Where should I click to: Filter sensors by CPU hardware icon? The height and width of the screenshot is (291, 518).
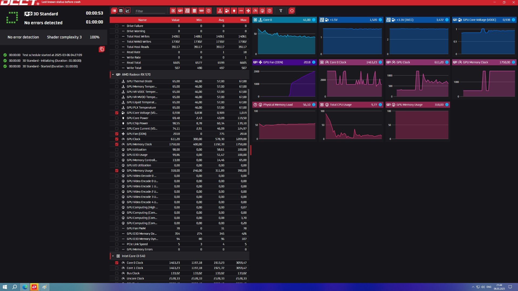pyautogui.click(x=173, y=11)
